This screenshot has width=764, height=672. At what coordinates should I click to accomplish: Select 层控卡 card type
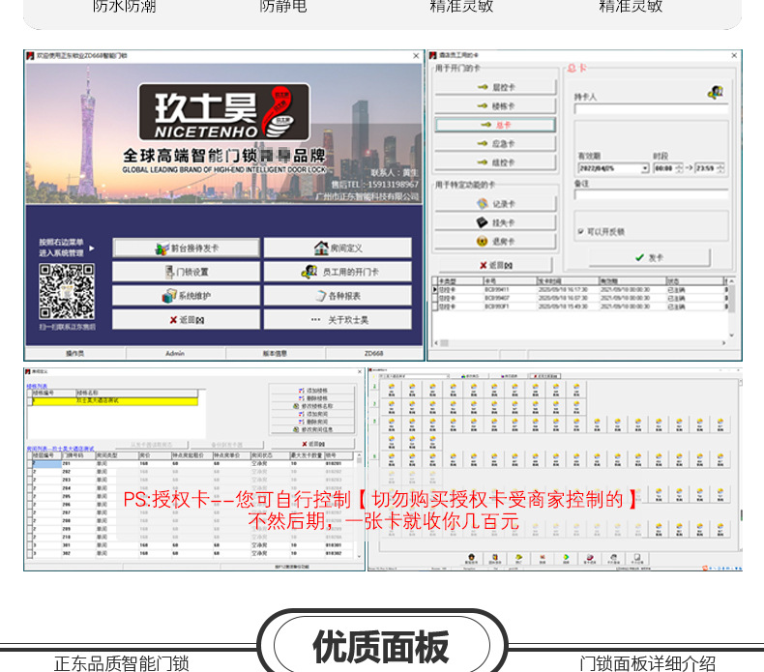pyautogui.click(x=495, y=87)
